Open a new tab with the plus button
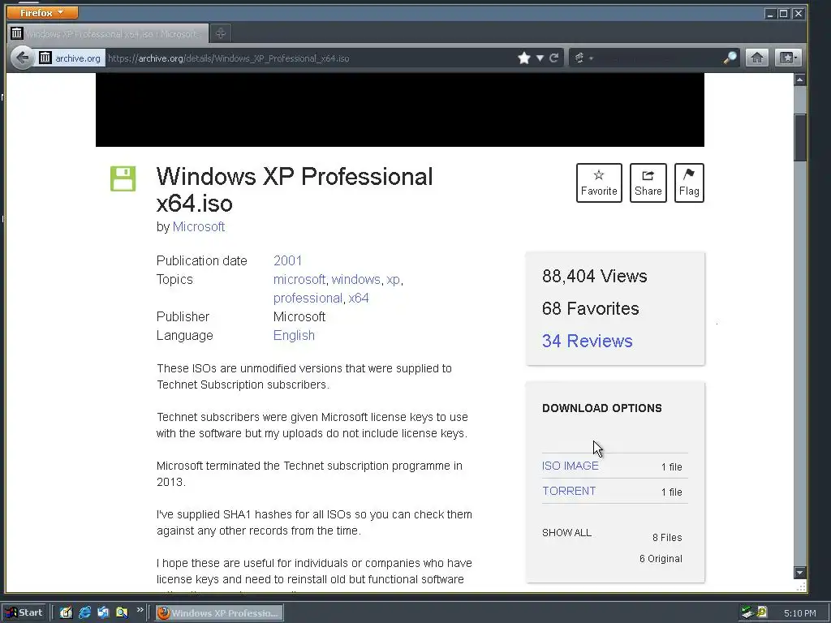Image resolution: width=831 pixels, height=623 pixels. point(221,34)
